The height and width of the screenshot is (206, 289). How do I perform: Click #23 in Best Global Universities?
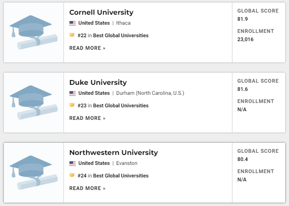point(113,106)
